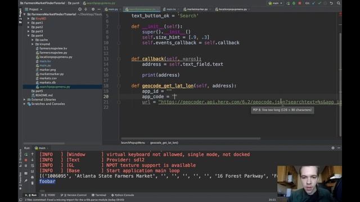The width and height of the screenshot is (360, 202).
Task: Hide the Run tool window
Action: [x=339, y=148]
